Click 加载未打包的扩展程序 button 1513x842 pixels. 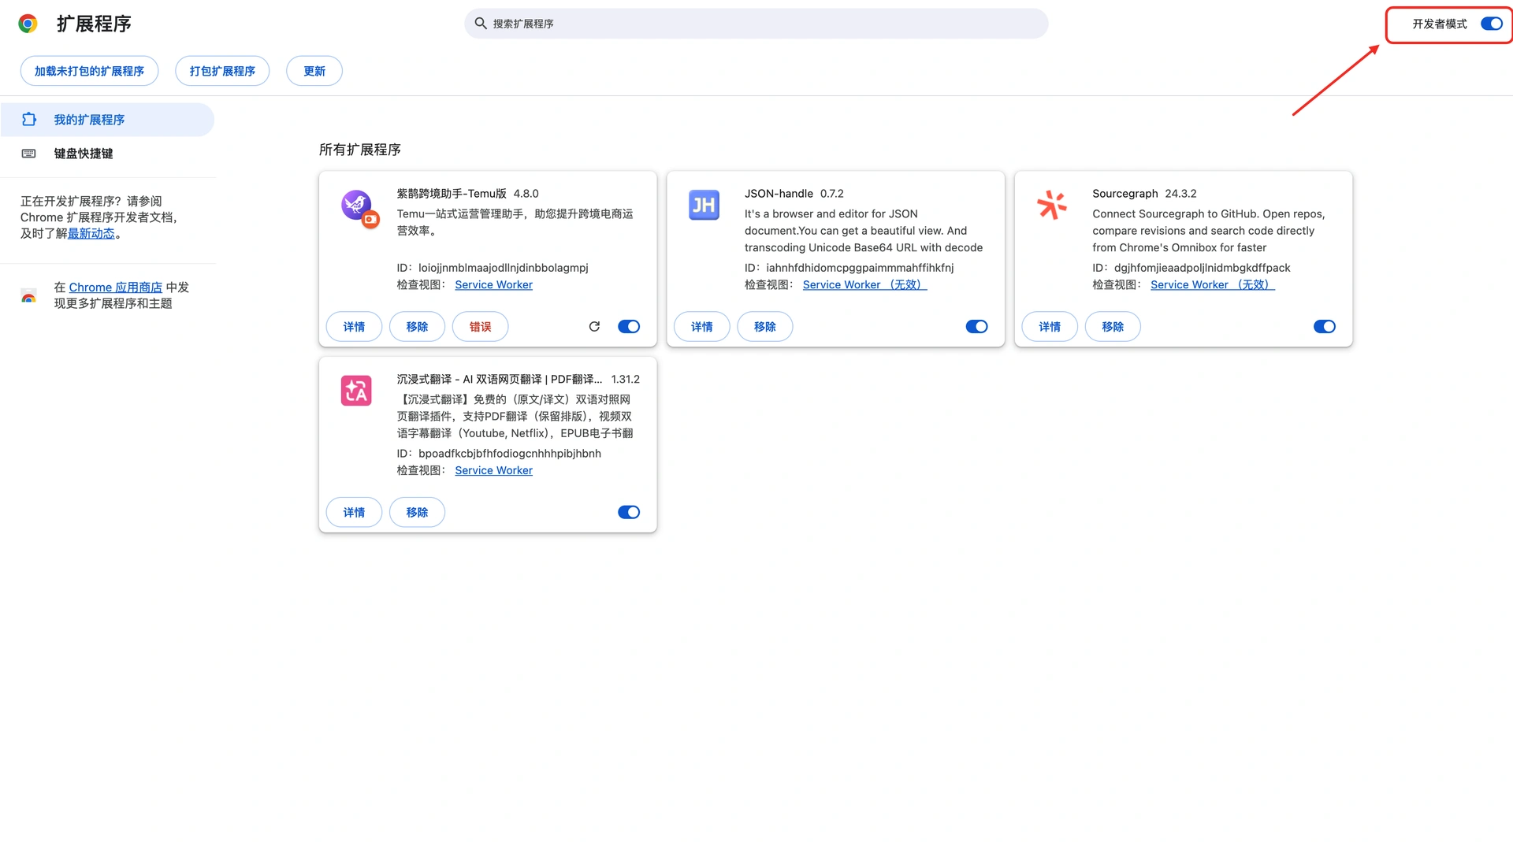click(89, 71)
